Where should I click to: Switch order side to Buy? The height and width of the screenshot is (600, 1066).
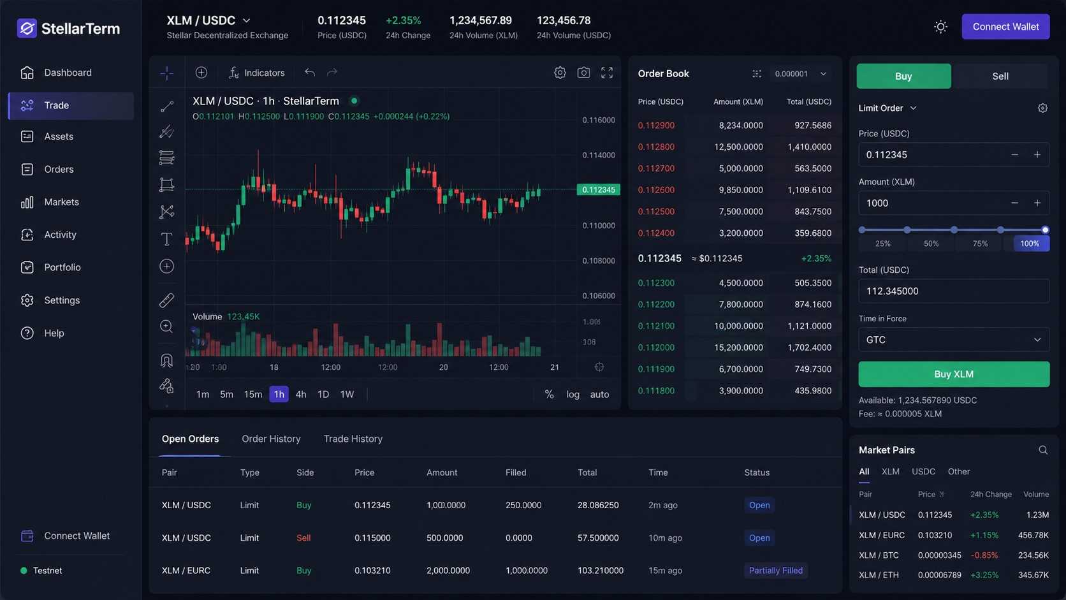point(903,76)
